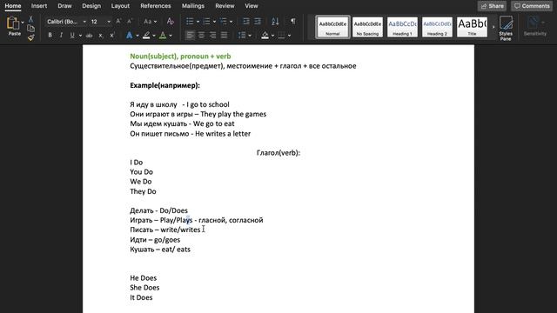This screenshot has height=313, width=557.
Task: Open font size dropdown arrow
Action: [x=109, y=22]
